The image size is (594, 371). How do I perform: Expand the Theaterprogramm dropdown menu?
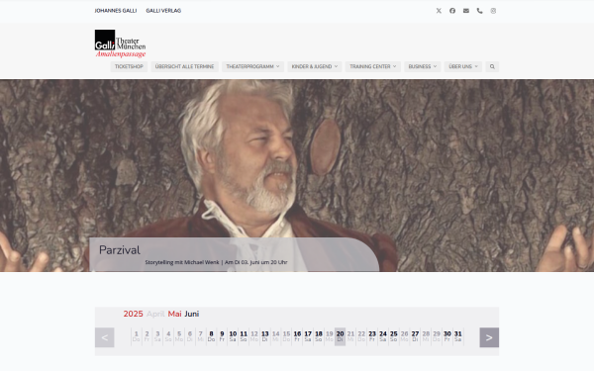click(x=252, y=66)
